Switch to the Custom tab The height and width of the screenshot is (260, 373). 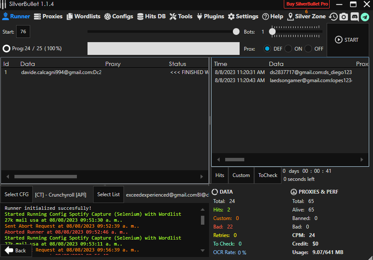[241, 175]
